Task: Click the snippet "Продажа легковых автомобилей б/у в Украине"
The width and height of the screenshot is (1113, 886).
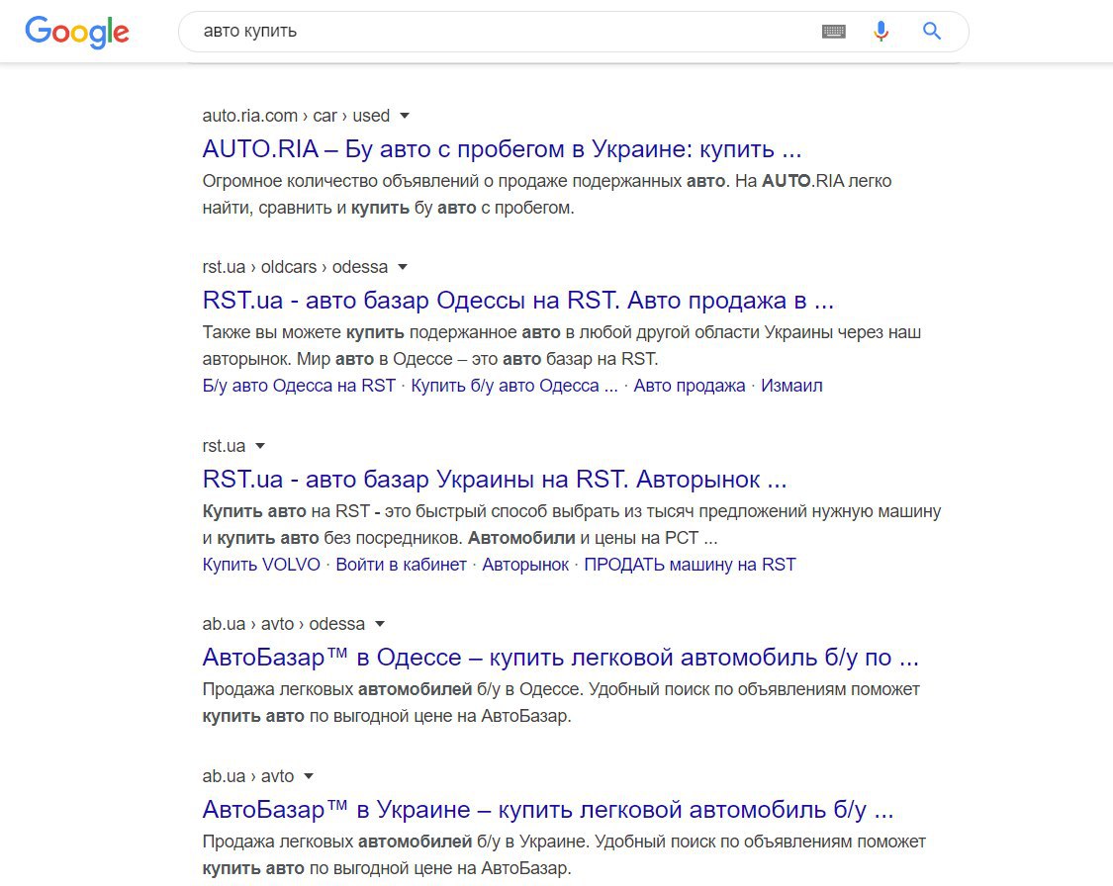Action: [x=564, y=854]
